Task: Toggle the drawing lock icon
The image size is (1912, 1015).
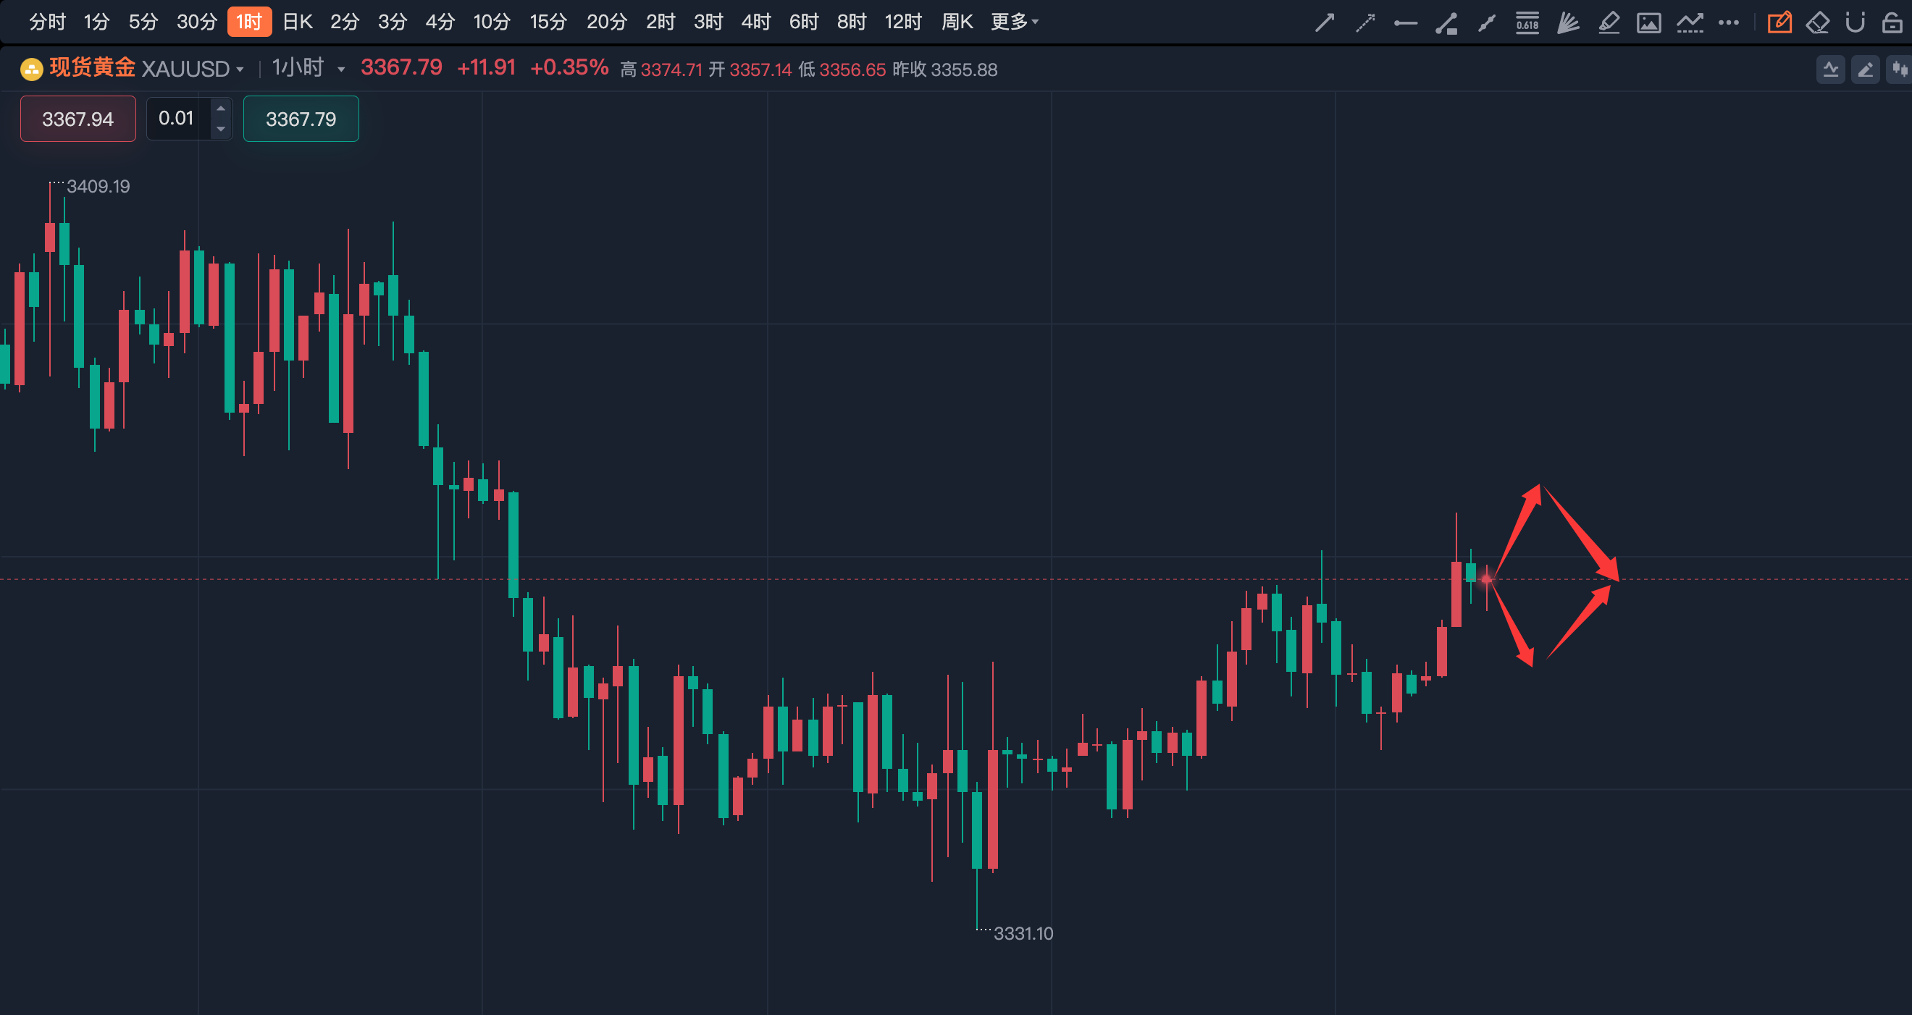Action: tap(1892, 23)
